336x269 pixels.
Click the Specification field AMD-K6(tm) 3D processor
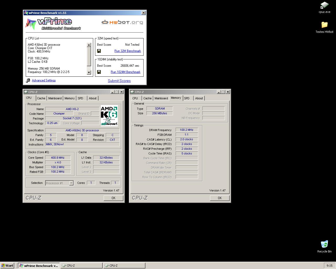pyautogui.click(x=82, y=130)
